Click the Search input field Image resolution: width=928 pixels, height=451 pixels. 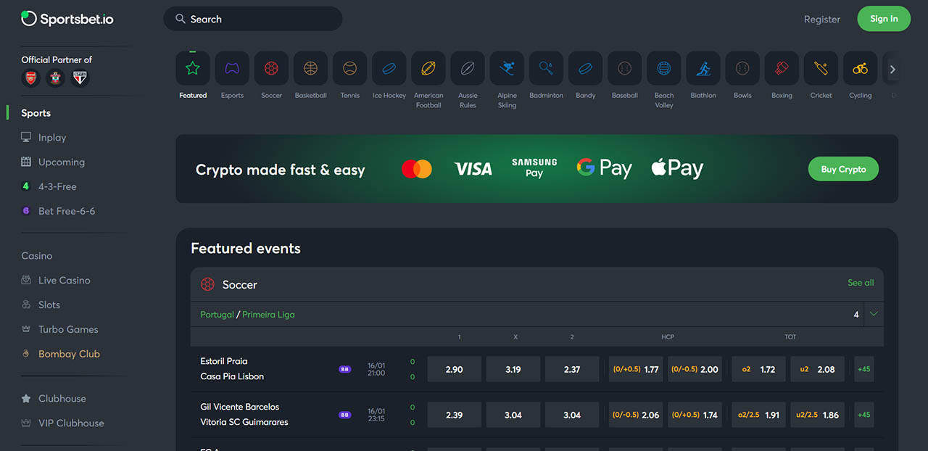[x=253, y=19]
